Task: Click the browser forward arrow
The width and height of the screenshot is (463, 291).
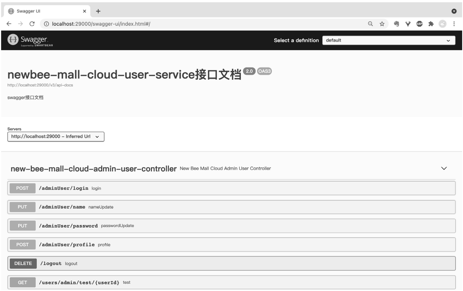Action: click(x=21, y=24)
